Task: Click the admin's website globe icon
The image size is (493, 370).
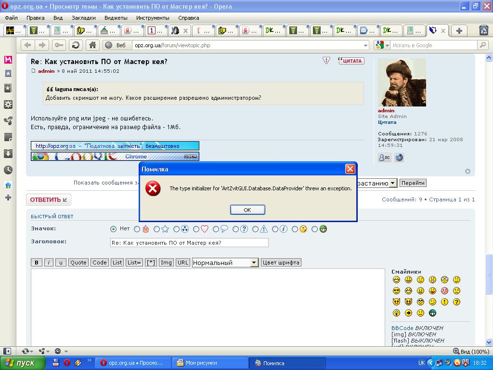Action: click(x=399, y=158)
